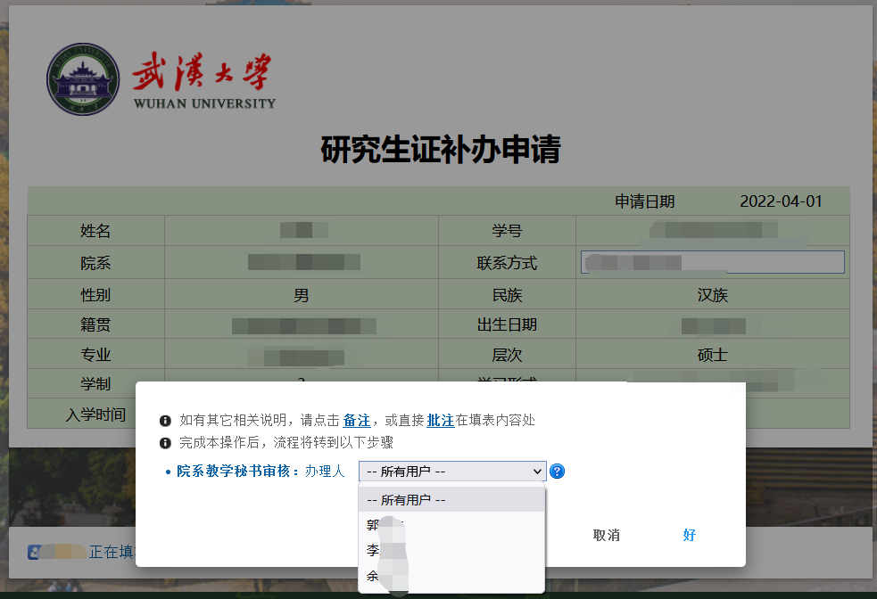
Task: Click the info icon beside the 备注 hint
Action: coord(165,421)
